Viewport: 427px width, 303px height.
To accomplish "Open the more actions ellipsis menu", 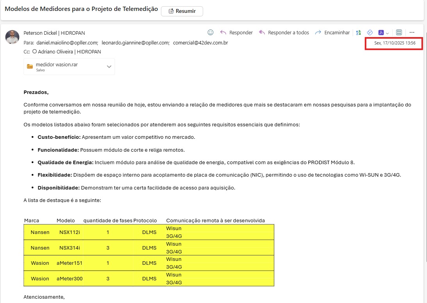I will click(412, 33).
